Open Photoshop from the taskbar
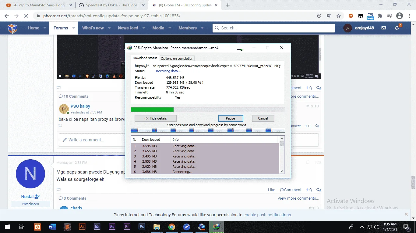Screen dimensions: 416x233 pyautogui.click(x=142, y=227)
